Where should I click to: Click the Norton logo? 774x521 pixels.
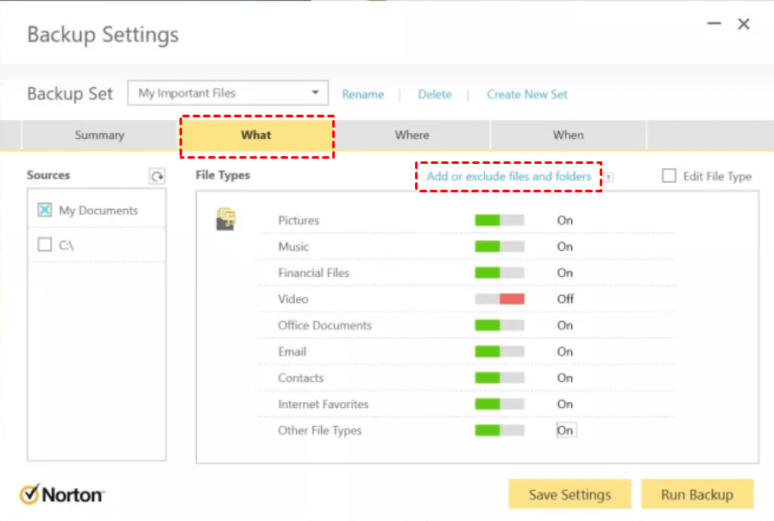[x=62, y=494]
